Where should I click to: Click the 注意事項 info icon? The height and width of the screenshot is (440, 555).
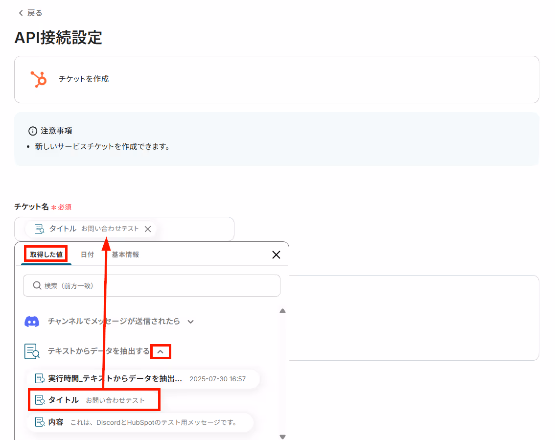pos(33,131)
